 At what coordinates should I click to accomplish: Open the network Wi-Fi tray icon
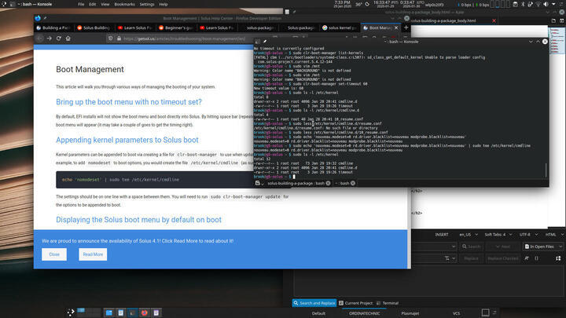click(538, 5)
